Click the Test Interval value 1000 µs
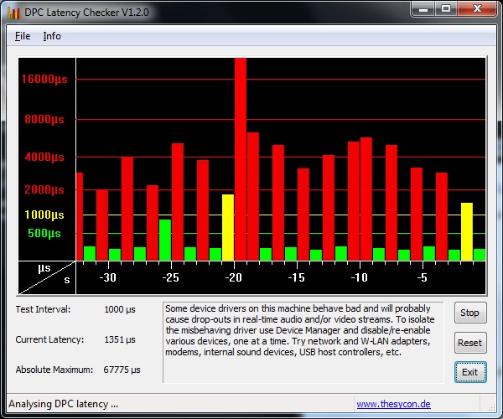503x419 pixels. coord(120,309)
